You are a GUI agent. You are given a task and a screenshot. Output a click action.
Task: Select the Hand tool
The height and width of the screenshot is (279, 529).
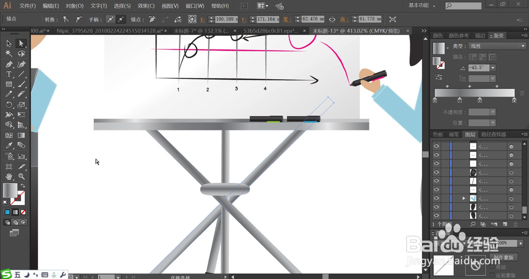(x=9, y=176)
